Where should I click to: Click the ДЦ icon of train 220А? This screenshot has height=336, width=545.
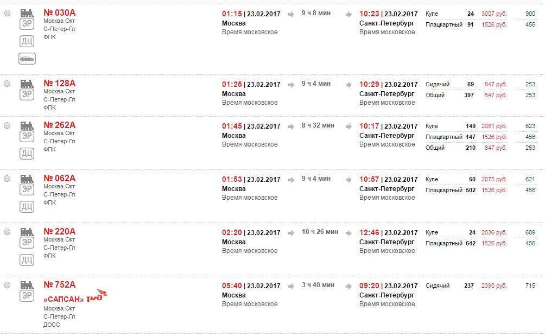pyautogui.click(x=27, y=259)
